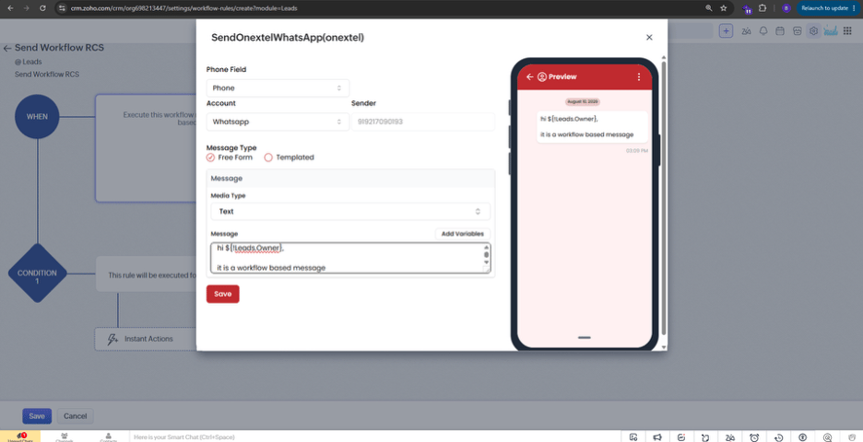Click the Instant Actions box
Image resolution: width=863 pixels, height=442 pixels.
pyautogui.click(x=146, y=339)
